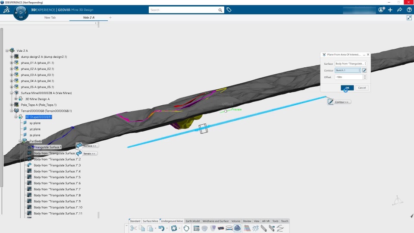This screenshot has width=414, height=233.
Task: Click the 3DEXPERIENCE compass play button
Action: 21,13
